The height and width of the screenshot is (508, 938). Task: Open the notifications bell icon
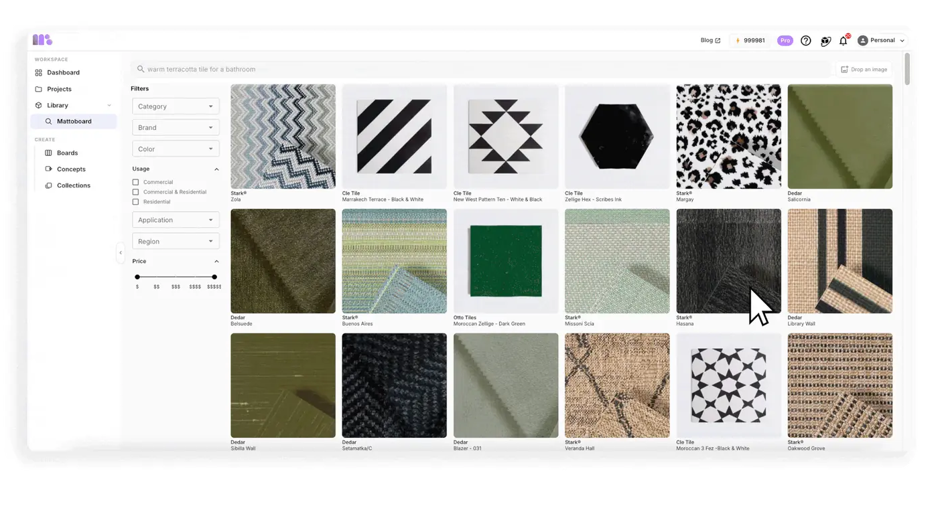(x=844, y=41)
